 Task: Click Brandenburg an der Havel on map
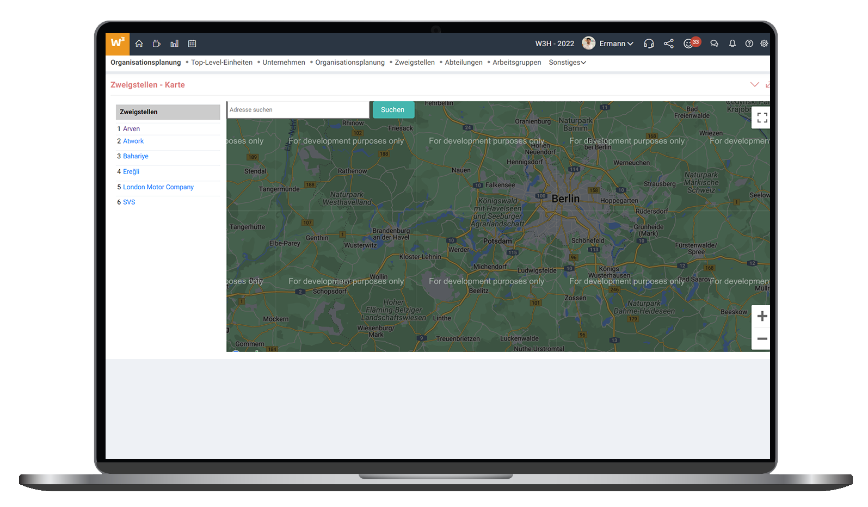(x=391, y=234)
